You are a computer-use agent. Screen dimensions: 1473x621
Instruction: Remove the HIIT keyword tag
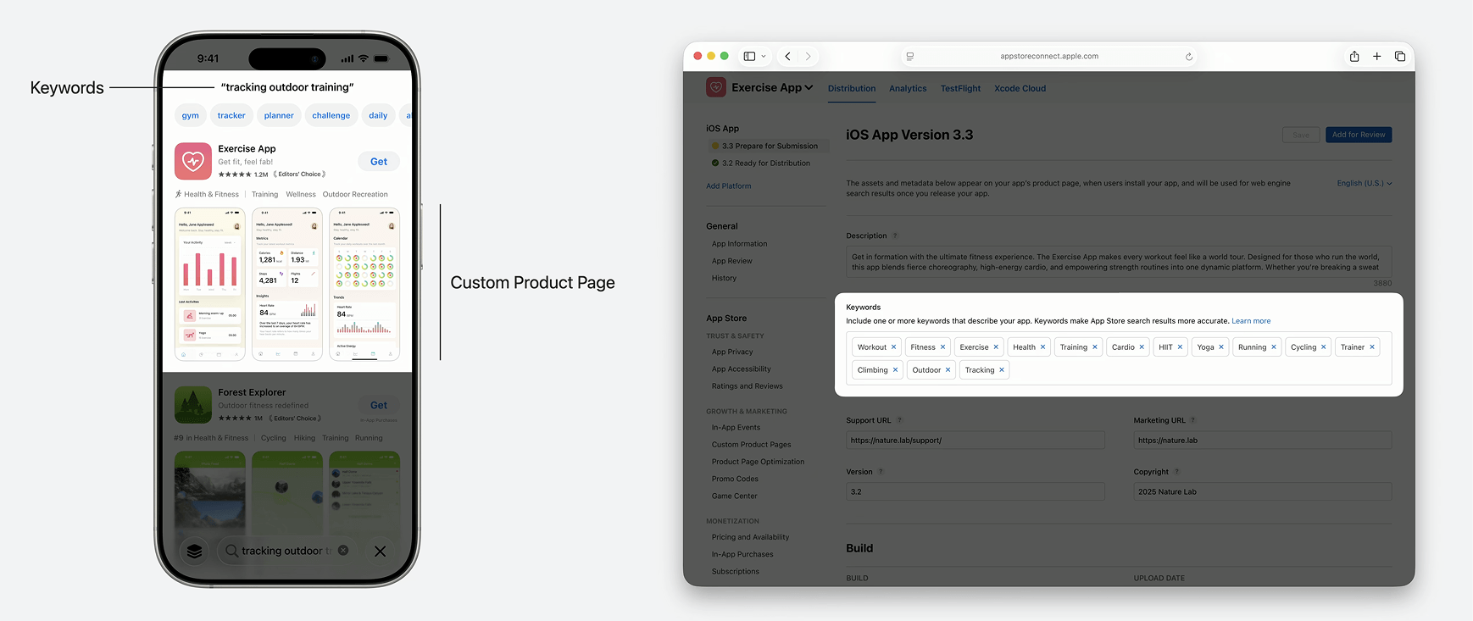click(1180, 347)
